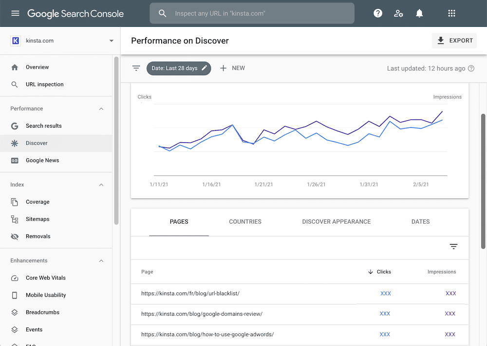Click the last updated info icon
This screenshot has height=346, width=487.
(471, 69)
